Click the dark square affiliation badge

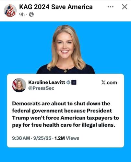click(x=74, y=82)
